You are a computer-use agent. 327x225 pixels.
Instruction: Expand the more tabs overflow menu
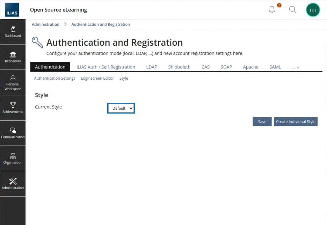[x=296, y=67]
